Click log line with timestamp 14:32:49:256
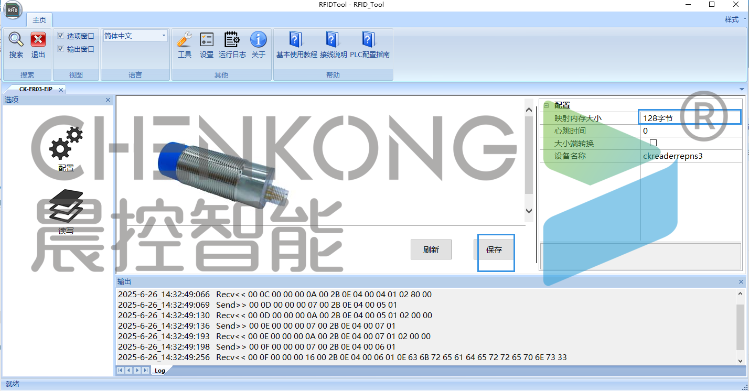The image size is (749, 391). tap(343, 357)
